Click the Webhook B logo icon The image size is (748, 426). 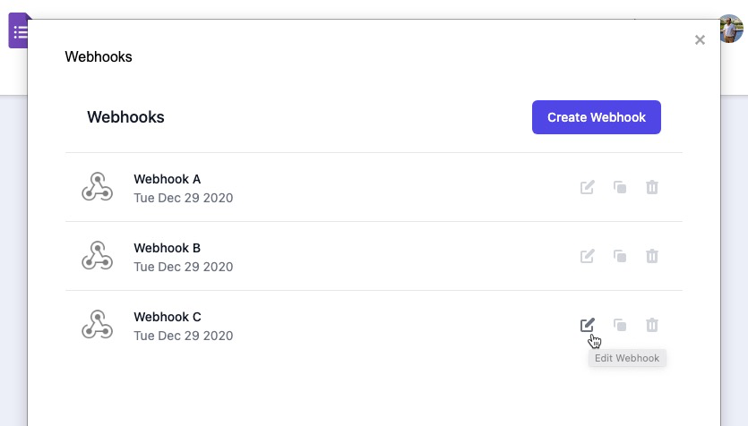(x=97, y=256)
